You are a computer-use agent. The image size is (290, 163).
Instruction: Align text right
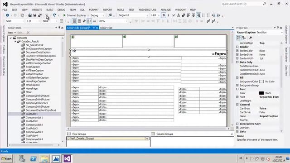pos(198,15)
